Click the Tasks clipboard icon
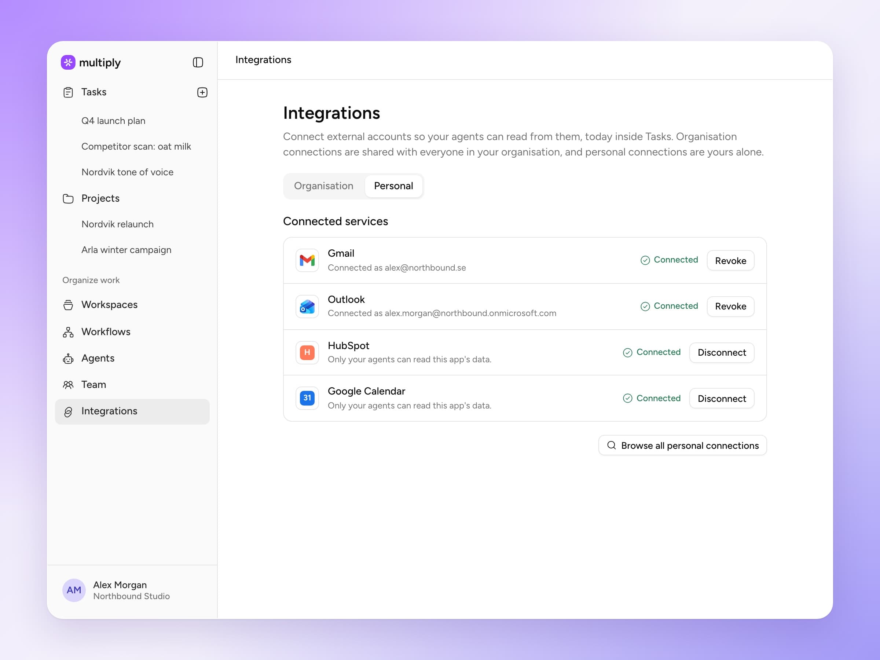880x660 pixels. click(68, 92)
